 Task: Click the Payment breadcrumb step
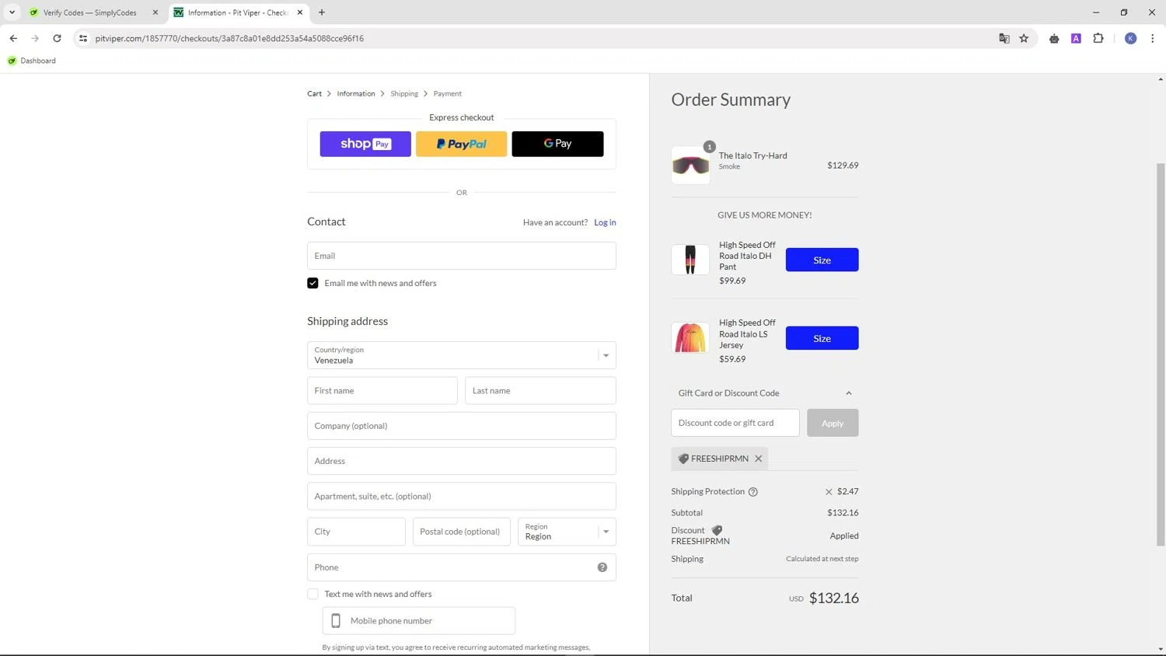[448, 94]
